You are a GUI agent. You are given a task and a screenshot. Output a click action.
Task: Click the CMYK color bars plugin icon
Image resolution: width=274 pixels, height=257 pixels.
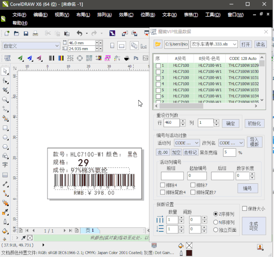pyautogui.click(x=61, y=58)
